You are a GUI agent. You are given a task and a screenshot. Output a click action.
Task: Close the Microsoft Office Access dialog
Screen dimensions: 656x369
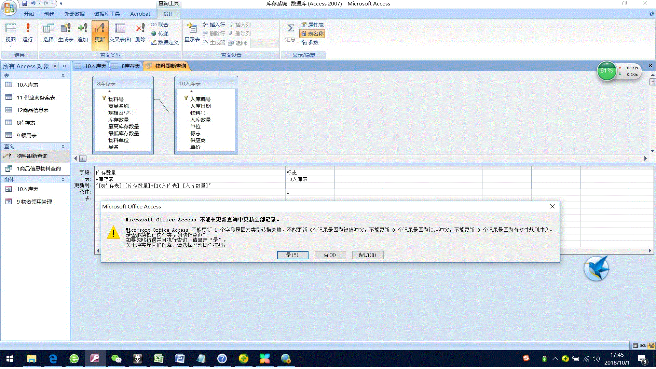(552, 206)
